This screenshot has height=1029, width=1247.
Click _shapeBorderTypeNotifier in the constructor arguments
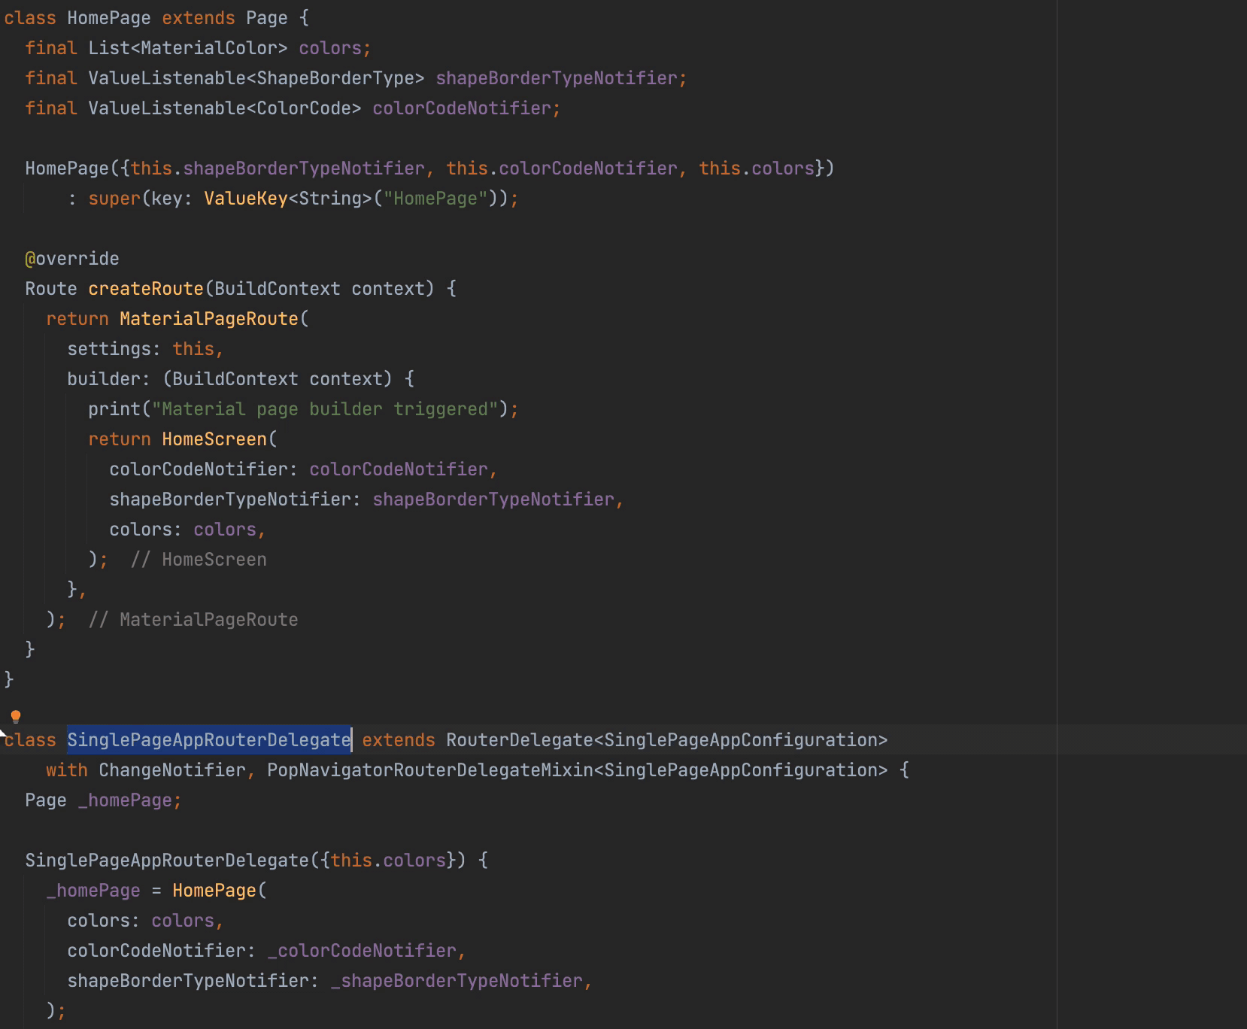point(457,981)
